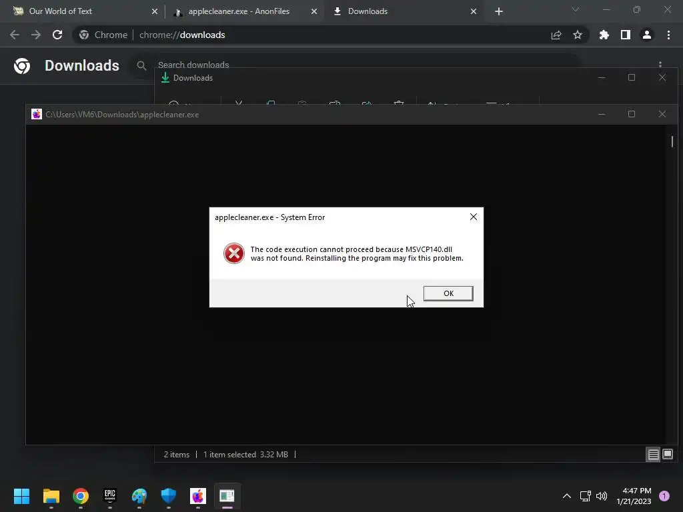Viewport: 683px width, 512px height.
Task: Close the Our World of Text tab
Action: pyautogui.click(x=155, y=11)
